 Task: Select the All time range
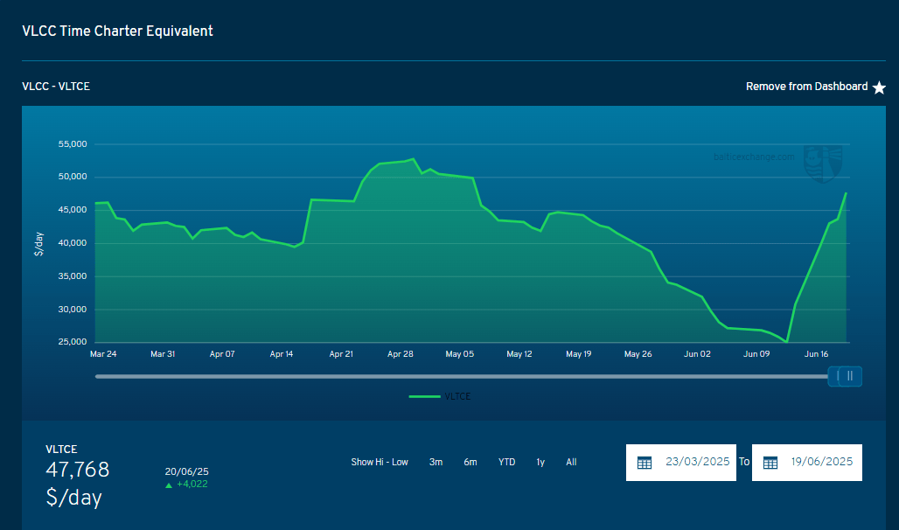[x=571, y=462]
